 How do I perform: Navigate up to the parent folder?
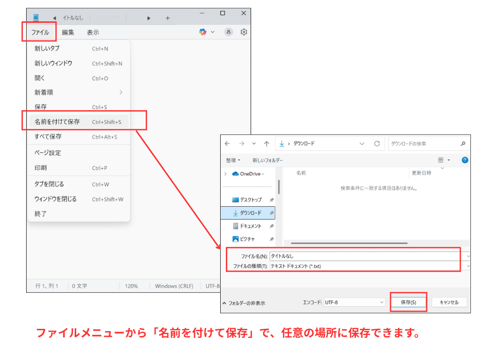[x=266, y=144]
